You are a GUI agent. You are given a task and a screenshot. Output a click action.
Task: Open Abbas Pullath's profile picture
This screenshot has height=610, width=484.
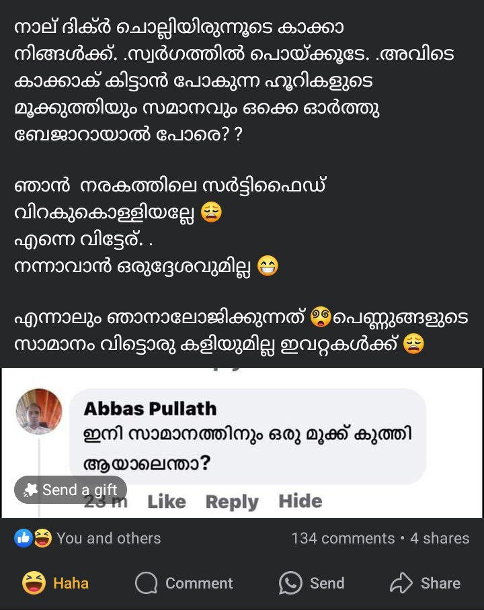39,411
